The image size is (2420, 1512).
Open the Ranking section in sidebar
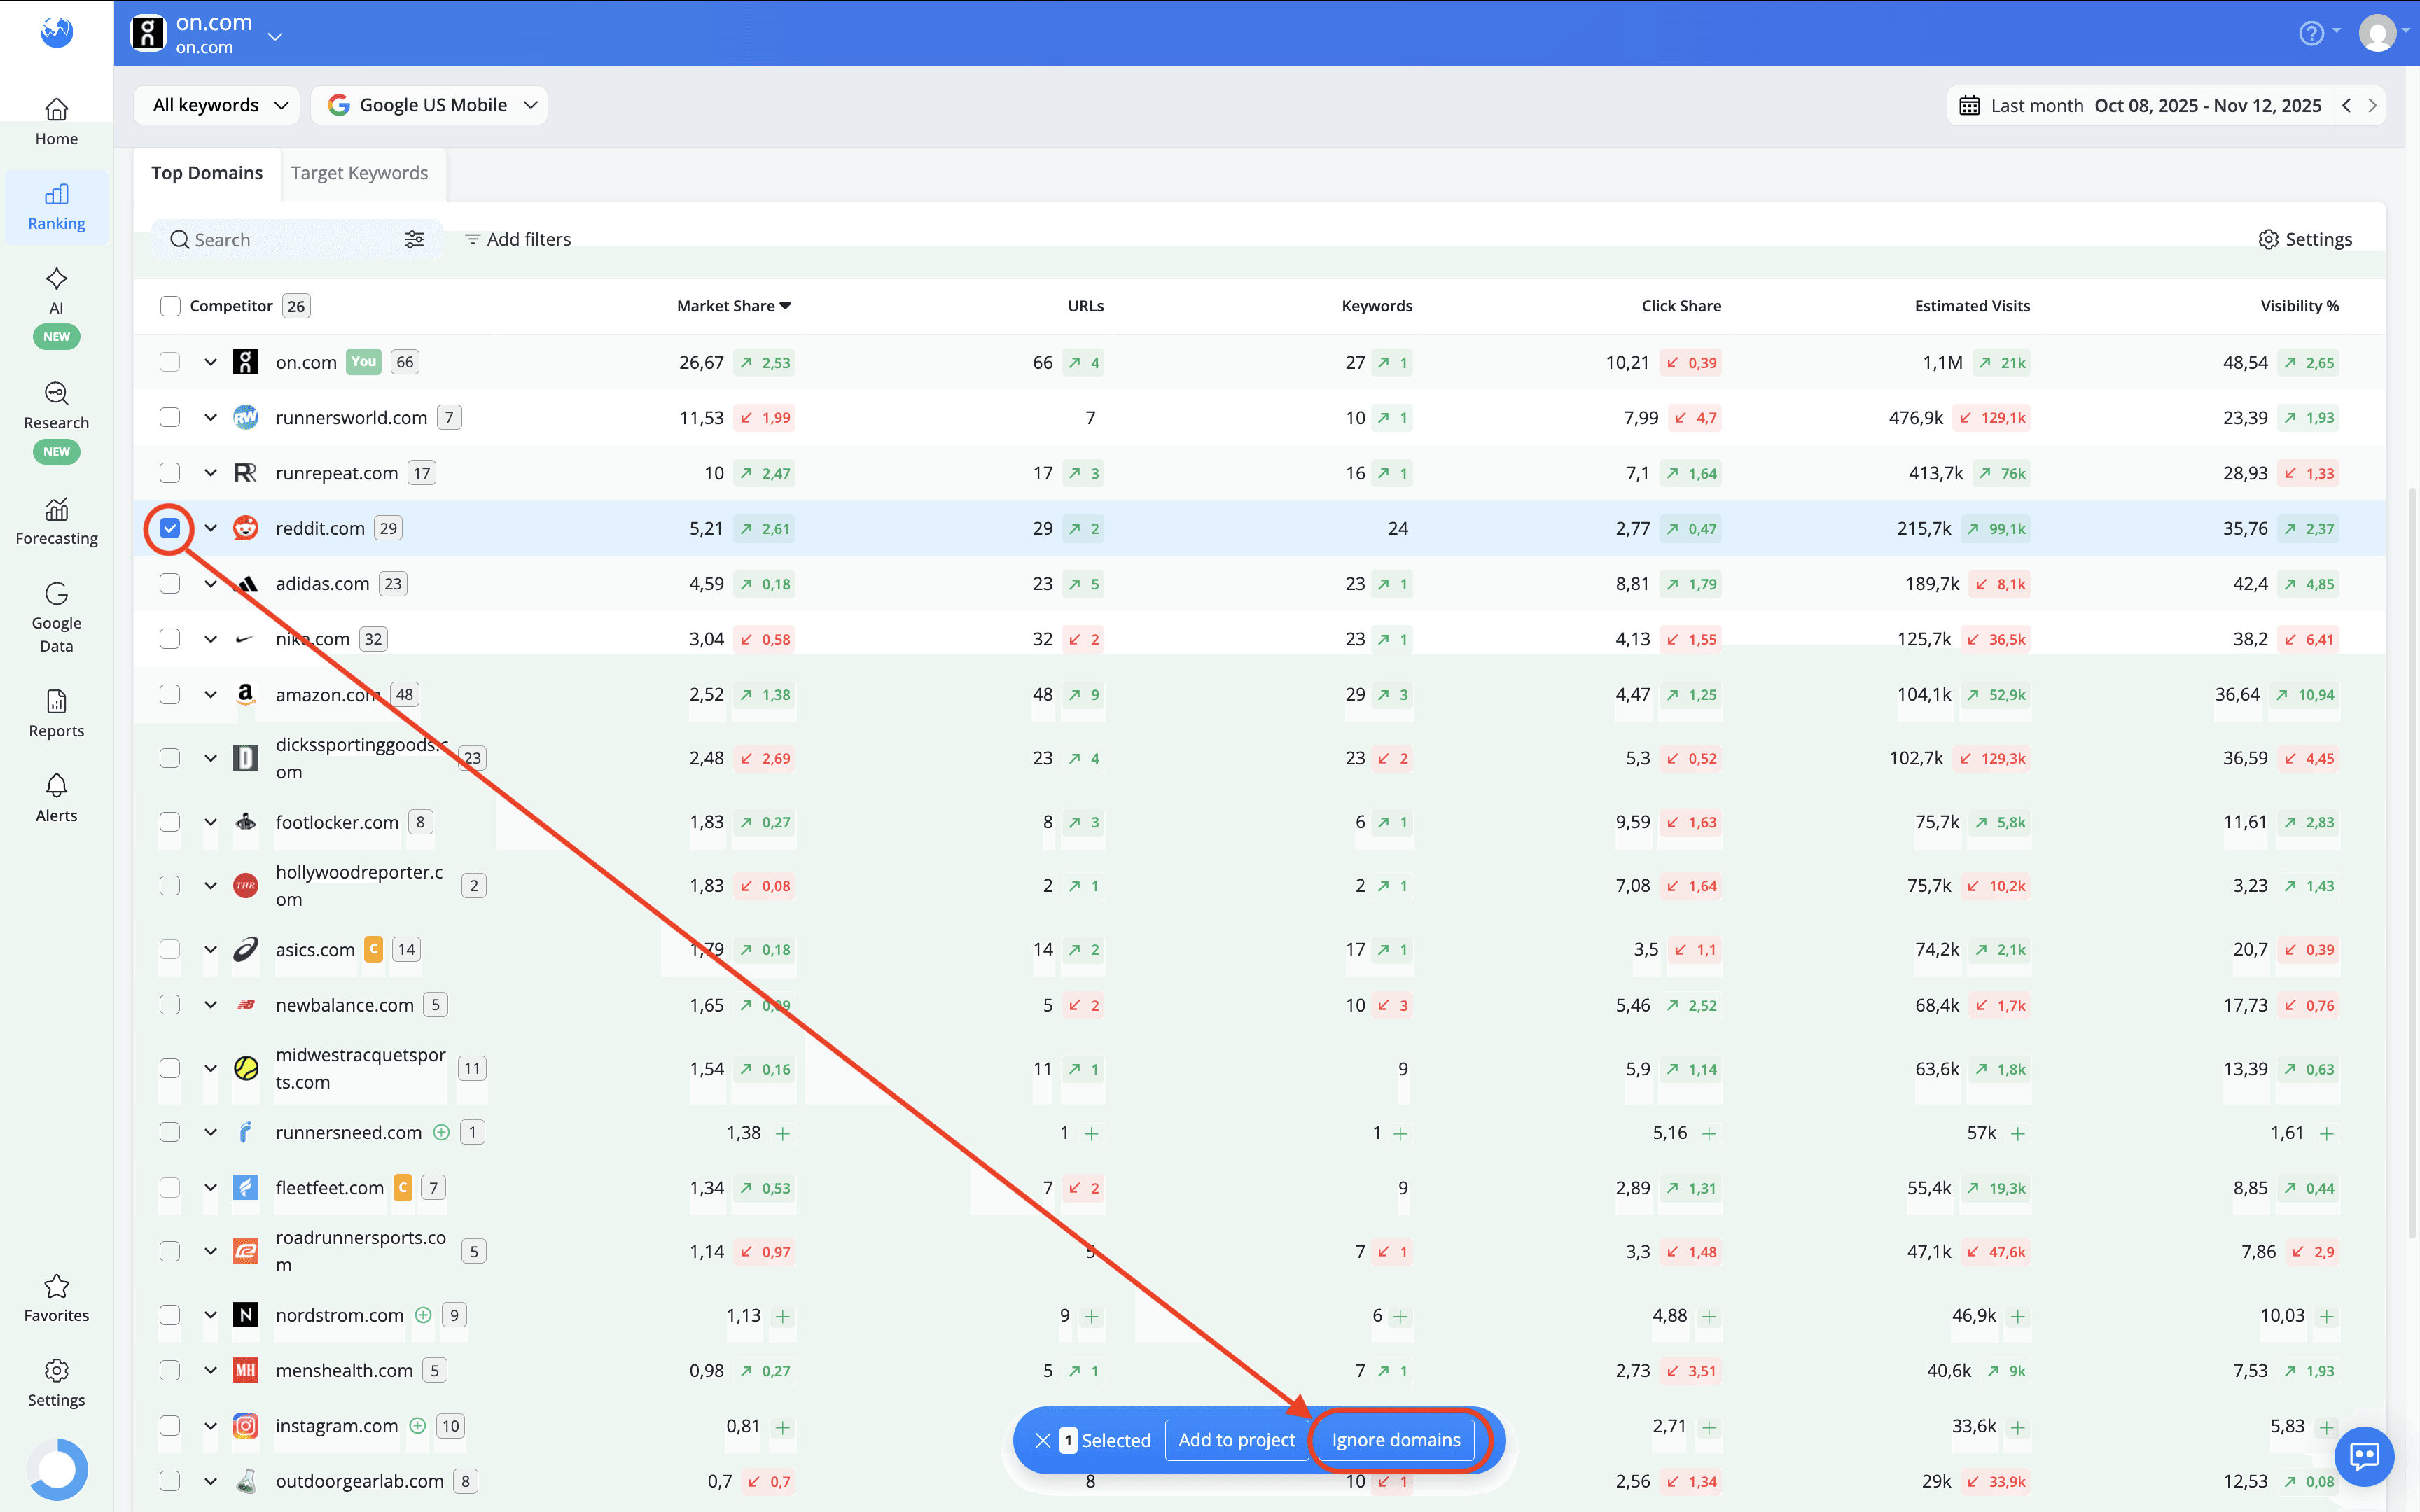tap(56, 206)
